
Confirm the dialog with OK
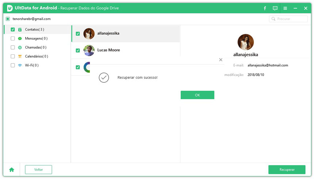pyautogui.click(x=198, y=95)
